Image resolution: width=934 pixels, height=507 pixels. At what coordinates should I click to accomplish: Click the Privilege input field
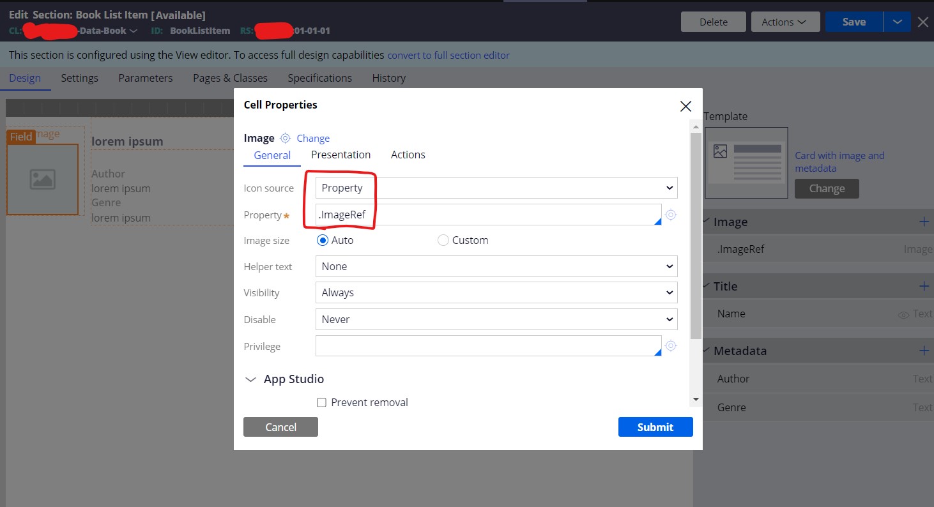tap(488, 346)
